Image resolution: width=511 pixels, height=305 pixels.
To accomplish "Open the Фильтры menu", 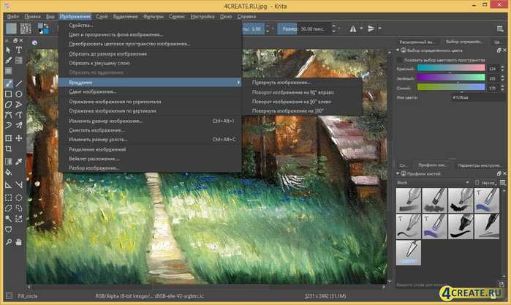I will pyautogui.click(x=154, y=16).
